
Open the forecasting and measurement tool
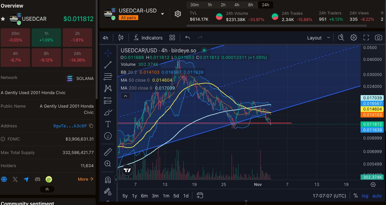pos(108,100)
